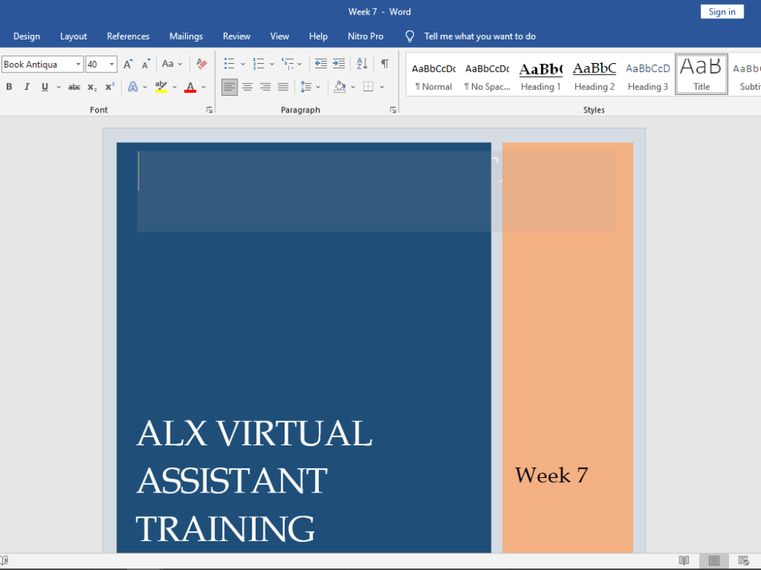Apply the Heading 3 style
This screenshot has width=761, height=570.
tap(648, 75)
